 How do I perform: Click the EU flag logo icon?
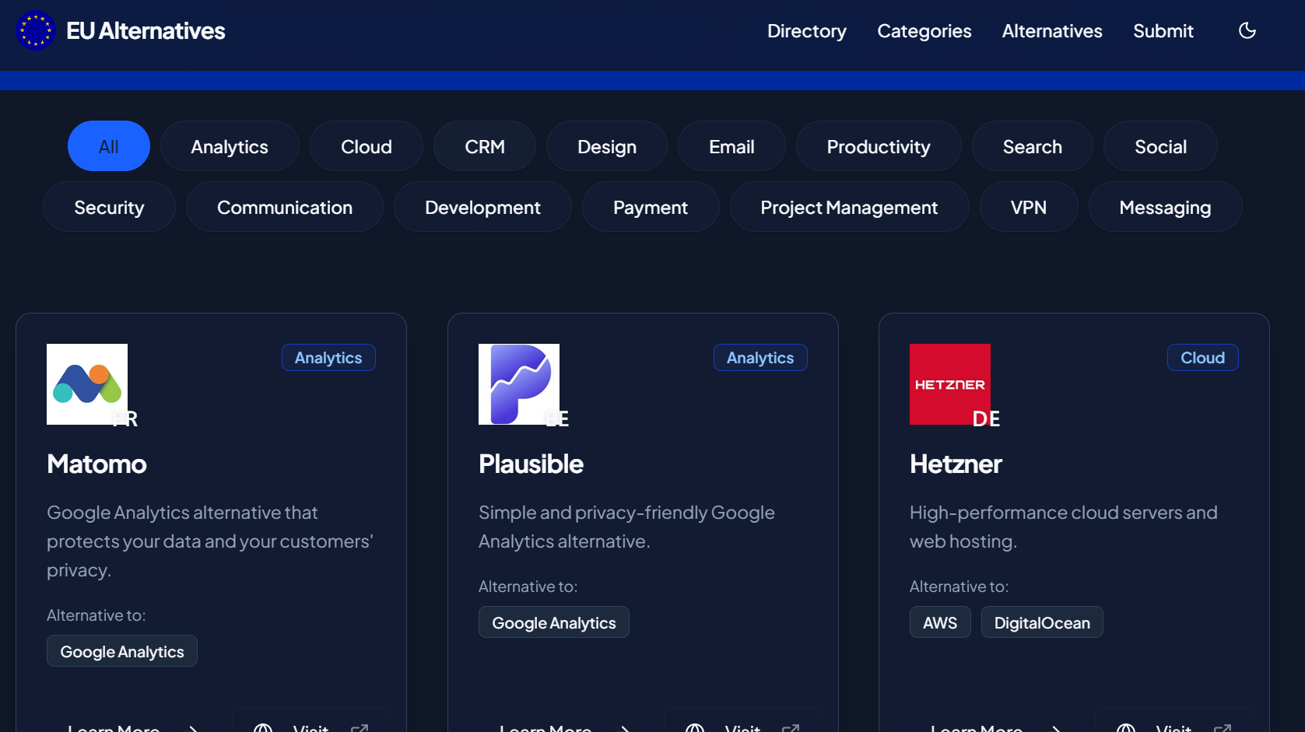pos(35,31)
